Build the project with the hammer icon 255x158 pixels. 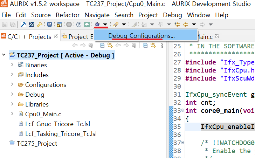point(23,25)
